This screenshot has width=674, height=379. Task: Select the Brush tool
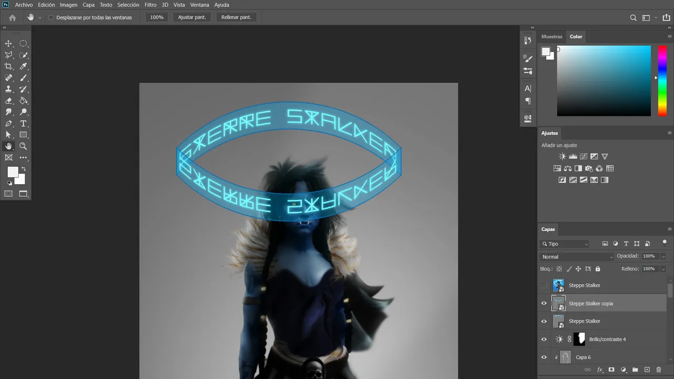pos(23,78)
